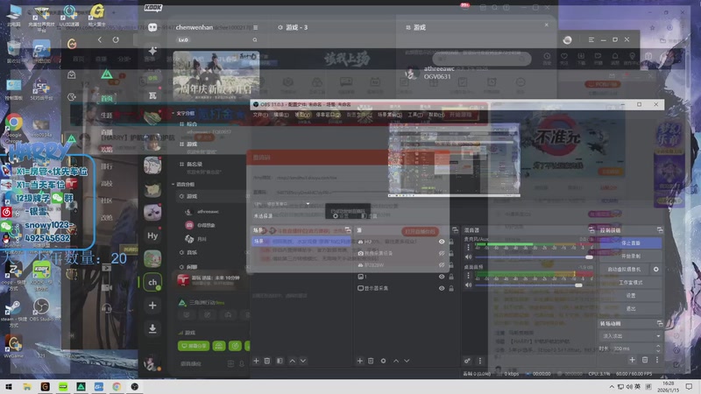This screenshot has height=394, width=701.
Task: Open Chrome from Windows taskbar
Action: click(117, 387)
